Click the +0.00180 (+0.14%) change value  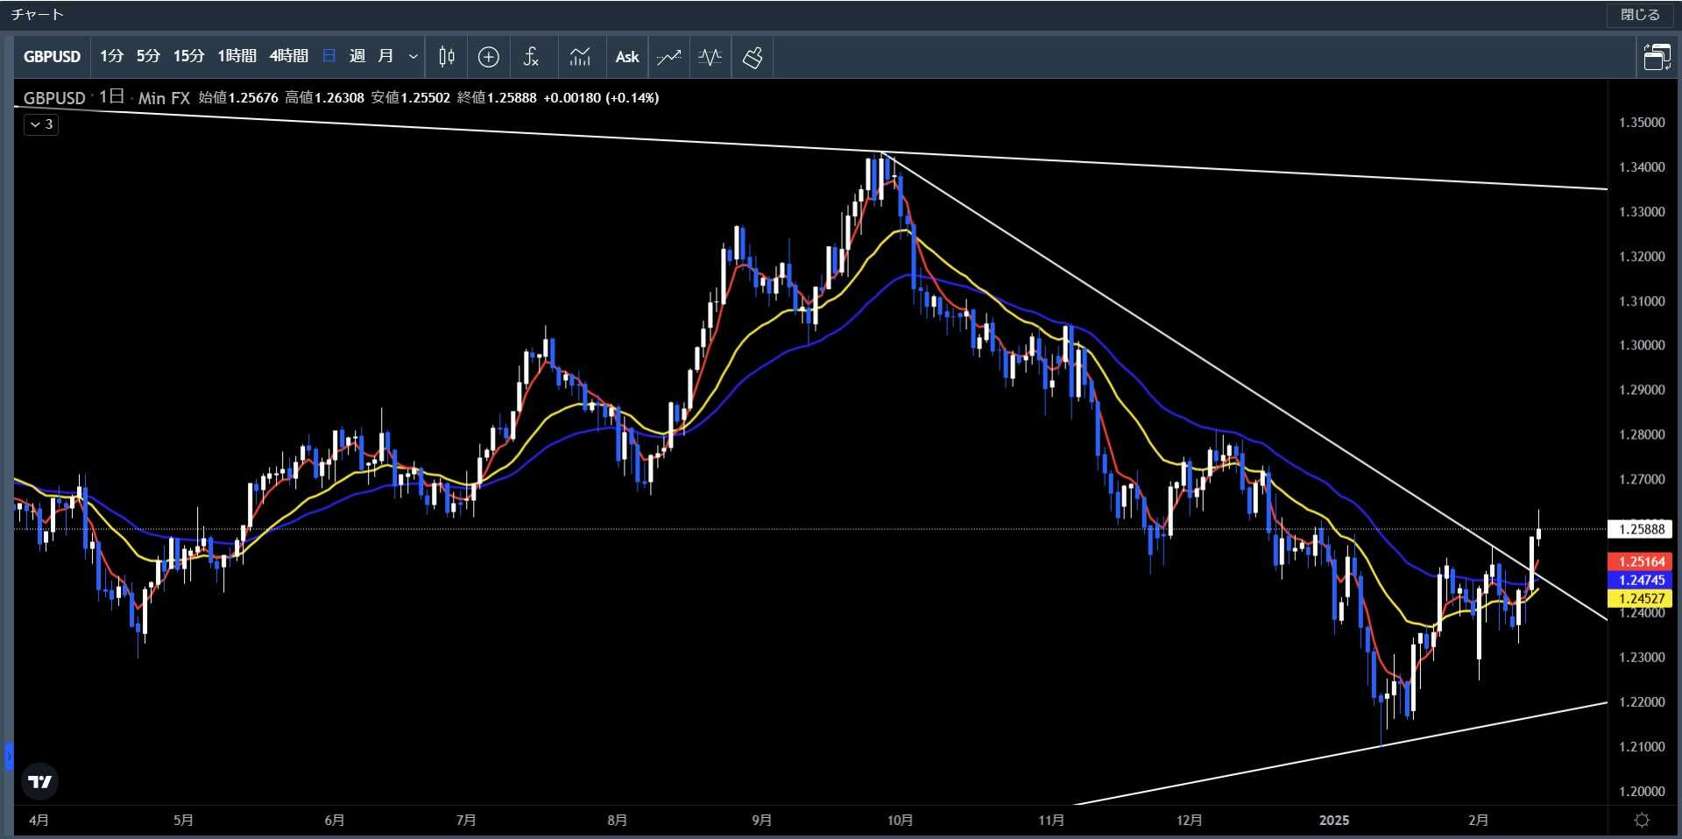[601, 97]
